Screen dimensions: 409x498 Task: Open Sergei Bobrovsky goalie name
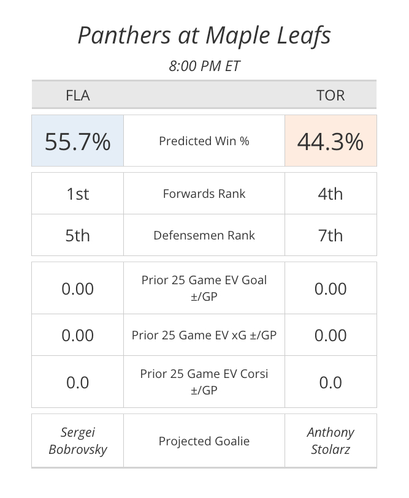pyautogui.click(x=78, y=441)
